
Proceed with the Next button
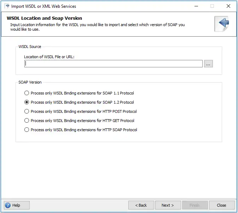[x=168, y=205]
